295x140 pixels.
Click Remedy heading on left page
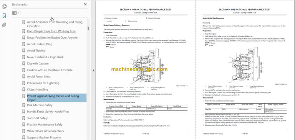pos(106,122)
